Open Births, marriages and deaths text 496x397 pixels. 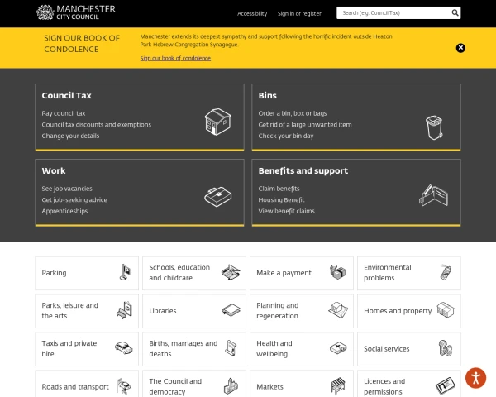184,348
